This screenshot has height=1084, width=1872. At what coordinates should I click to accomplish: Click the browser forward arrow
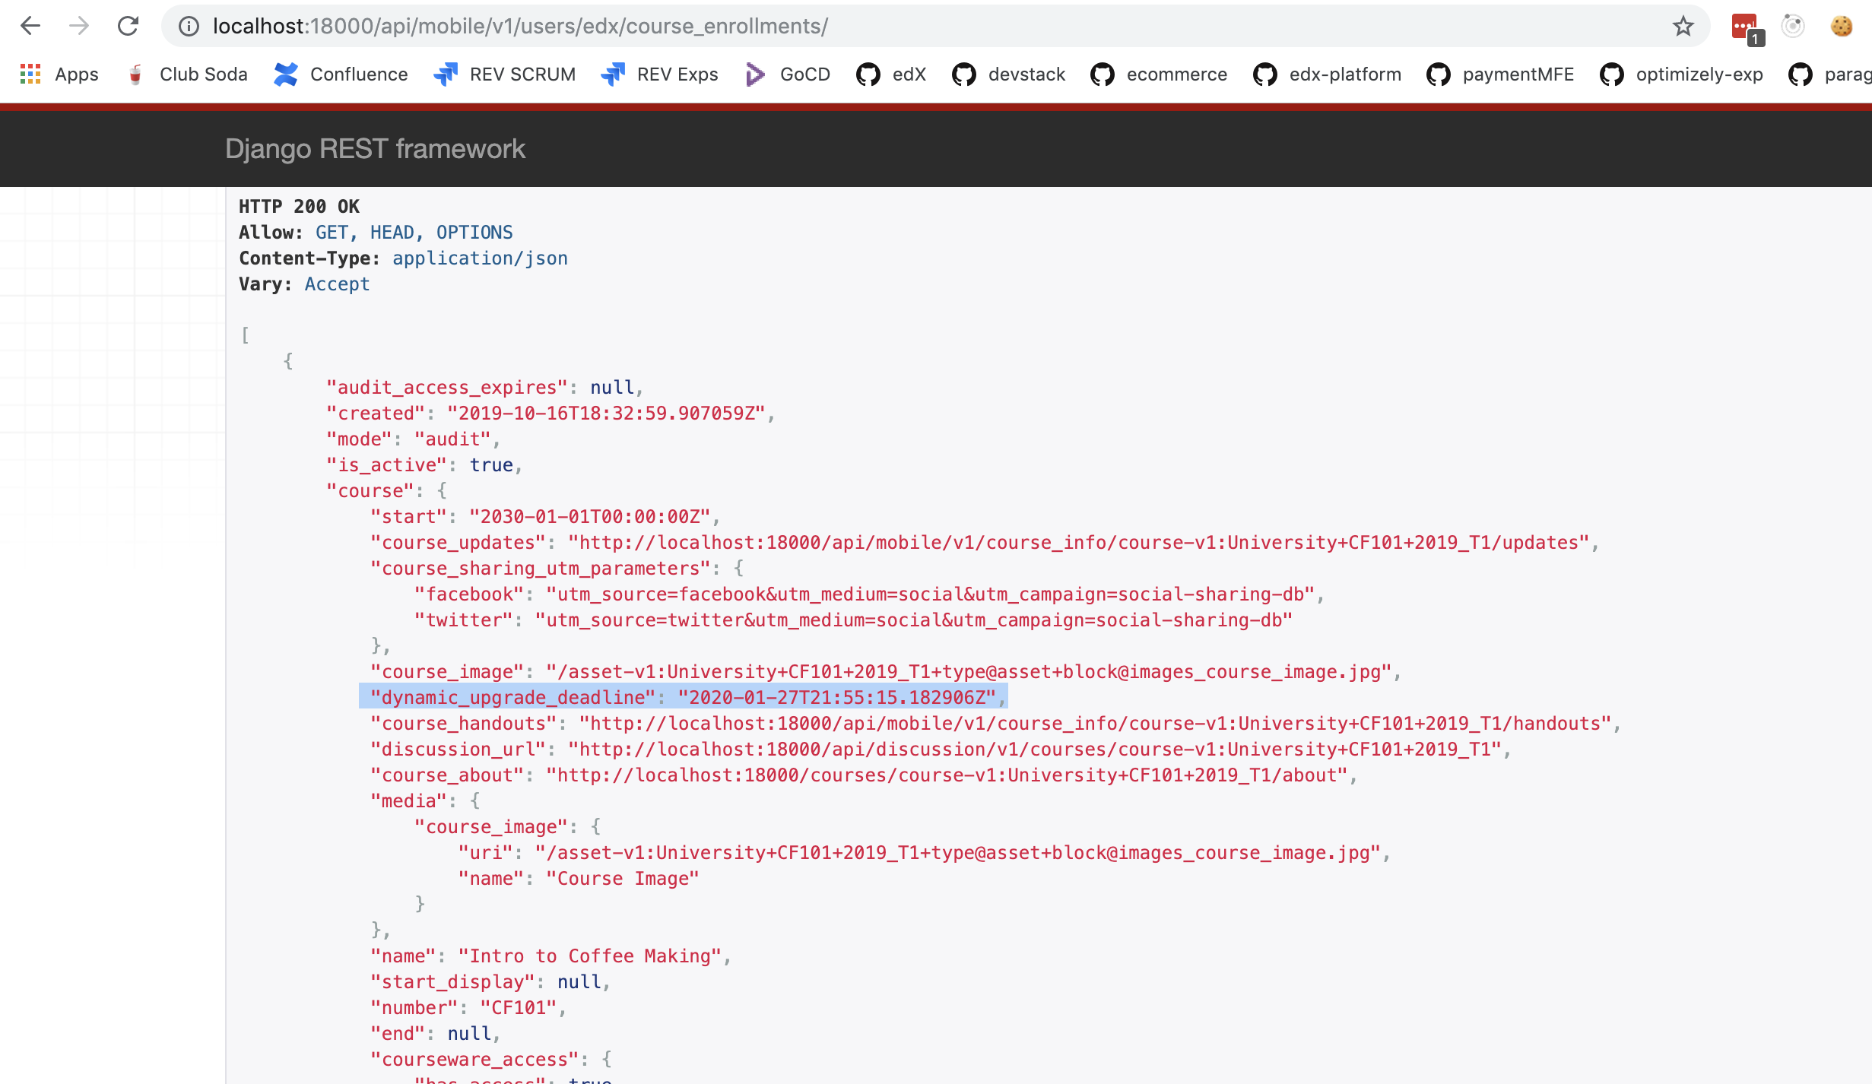(x=79, y=26)
